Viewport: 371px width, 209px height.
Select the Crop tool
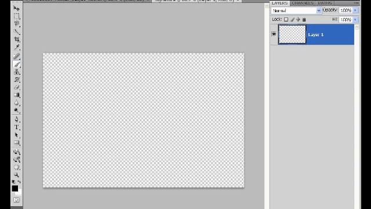17,39
